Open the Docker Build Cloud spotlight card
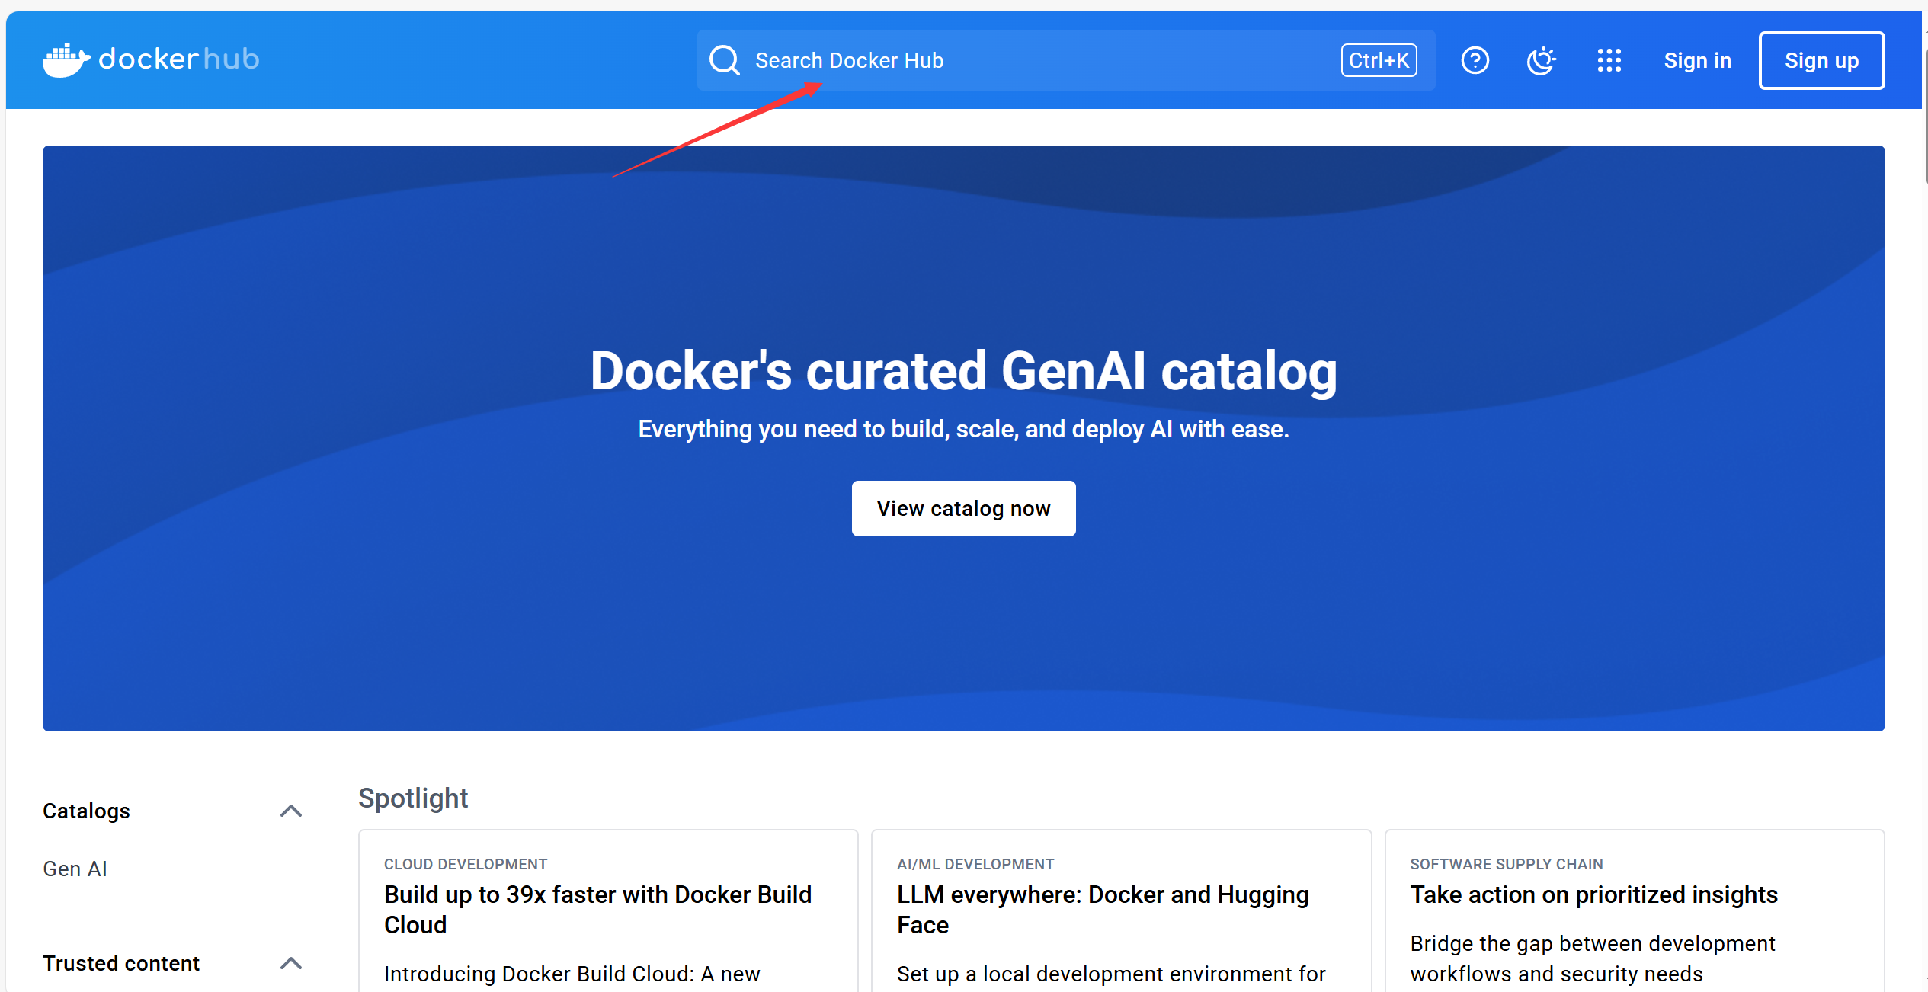 pos(597,909)
